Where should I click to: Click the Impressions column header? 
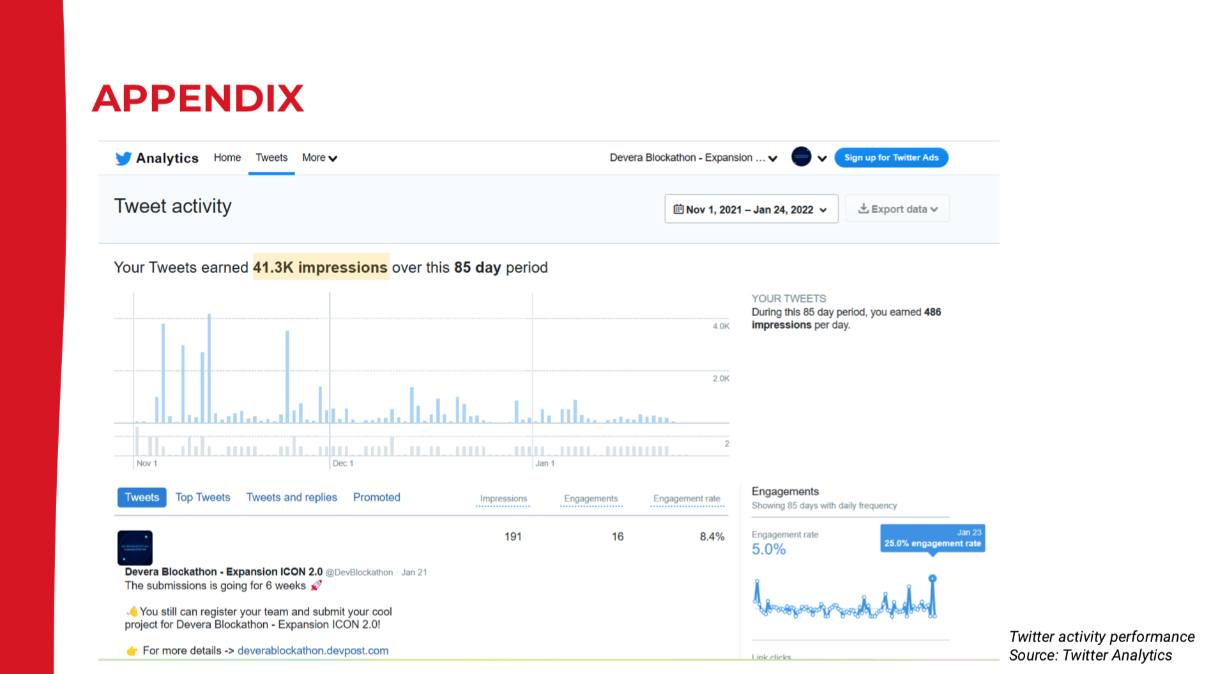click(x=503, y=498)
